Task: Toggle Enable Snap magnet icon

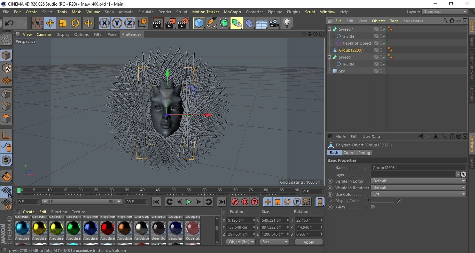Action: [6, 176]
